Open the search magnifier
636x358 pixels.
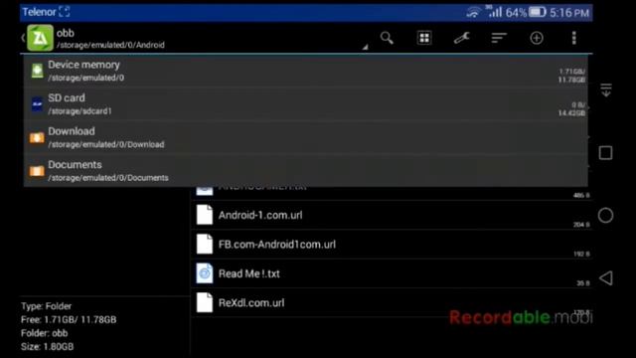pos(387,38)
